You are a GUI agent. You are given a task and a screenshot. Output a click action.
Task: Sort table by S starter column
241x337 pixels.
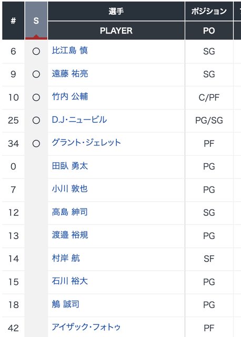click(36, 21)
